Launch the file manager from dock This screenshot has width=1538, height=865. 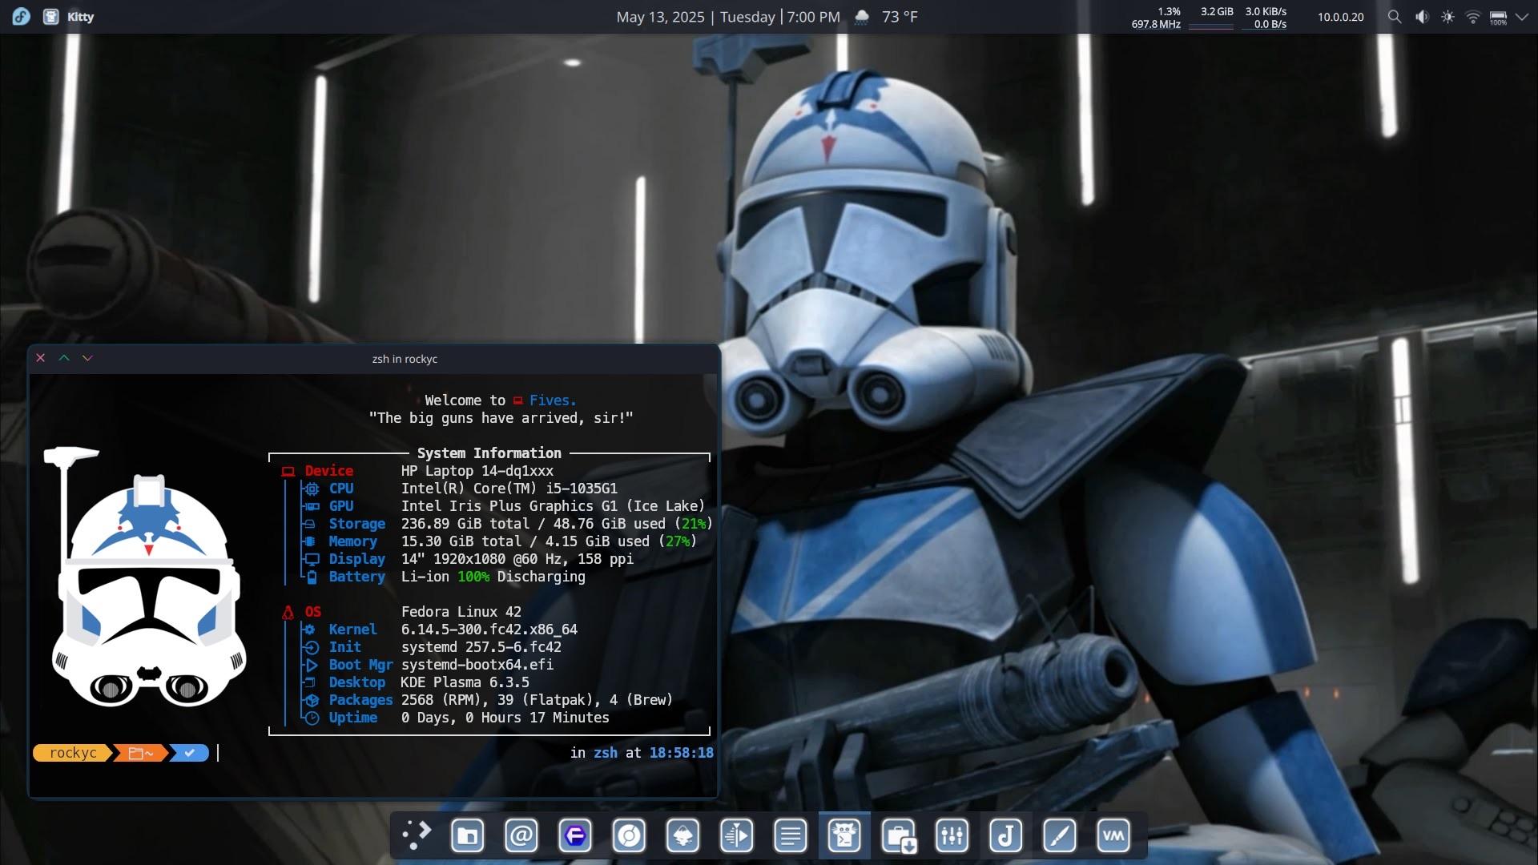pyautogui.click(x=468, y=836)
